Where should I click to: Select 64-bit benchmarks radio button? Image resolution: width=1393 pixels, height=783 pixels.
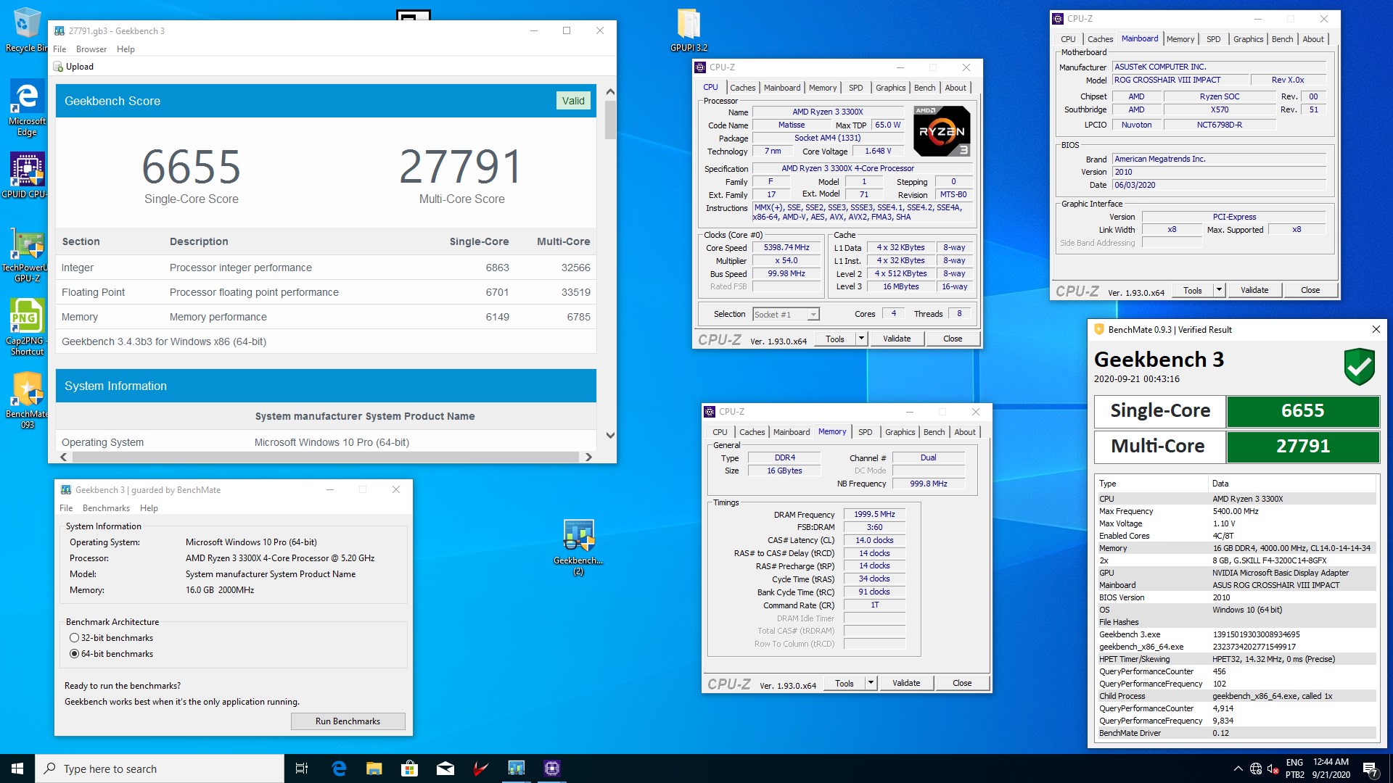pyautogui.click(x=74, y=654)
